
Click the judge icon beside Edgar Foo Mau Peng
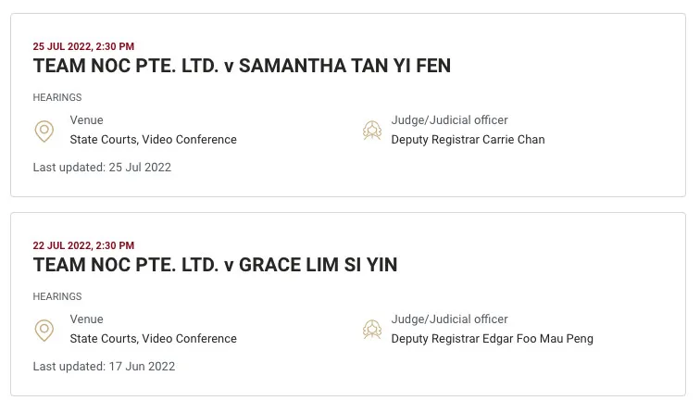pyautogui.click(x=372, y=330)
